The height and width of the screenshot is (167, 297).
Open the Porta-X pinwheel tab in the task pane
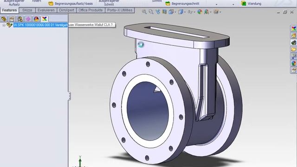click(x=294, y=29)
